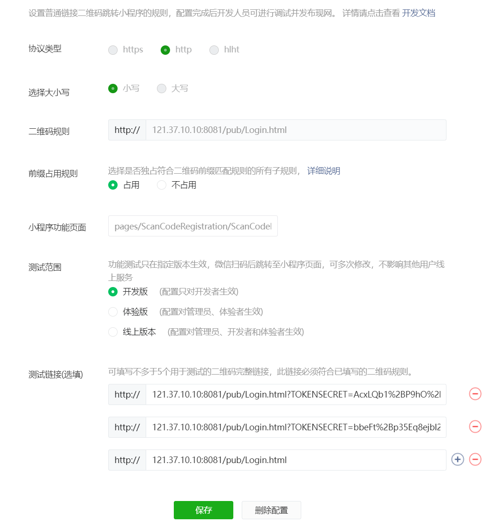Click (配置对管理员、开发者和体验者生效) description
The image size is (498, 523).
(x=236, y=332)
